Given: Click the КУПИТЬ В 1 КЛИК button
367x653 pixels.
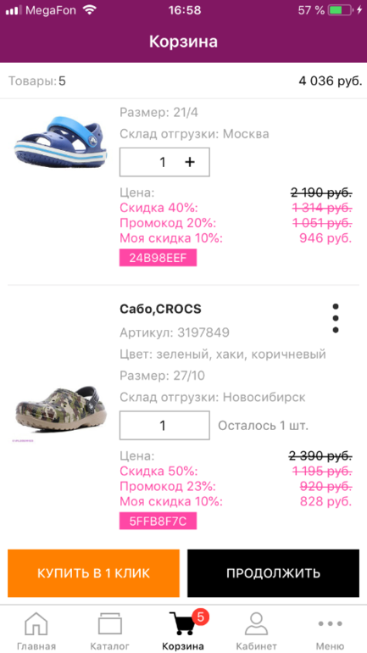Looking at the screenshot, I should click(93, 573).
